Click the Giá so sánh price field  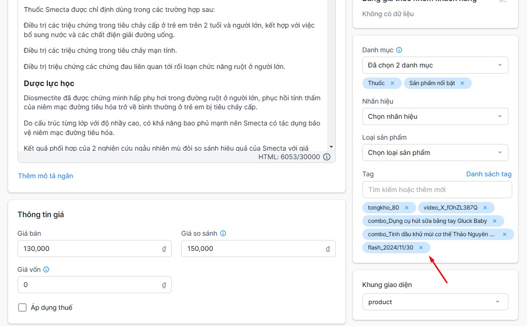click(x=258, y=249)
